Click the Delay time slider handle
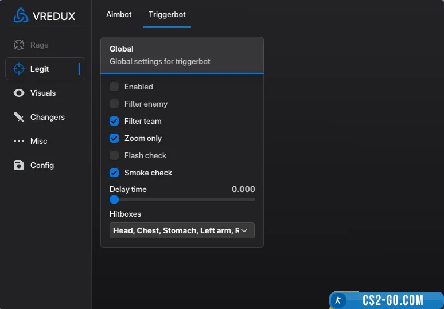Viewport: 444px width, 309px height. (x=114, y=200)
